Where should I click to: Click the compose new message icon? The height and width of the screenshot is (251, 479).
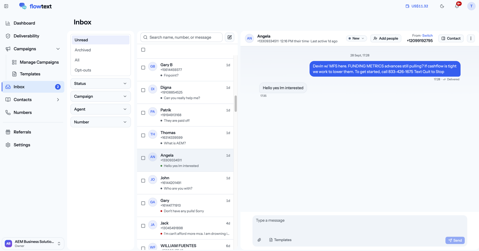pyautogui.click(x=230, y=37)
